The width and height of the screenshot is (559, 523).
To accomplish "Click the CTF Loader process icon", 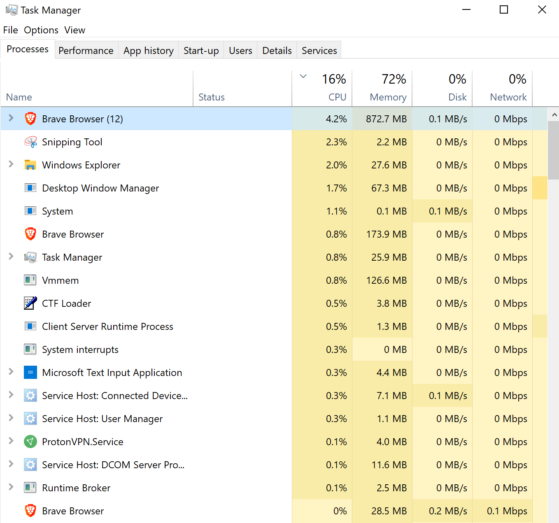I will [30, 303].
